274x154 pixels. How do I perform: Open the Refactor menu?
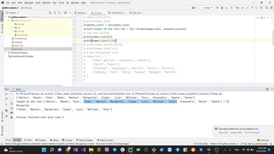pos(47,3)
